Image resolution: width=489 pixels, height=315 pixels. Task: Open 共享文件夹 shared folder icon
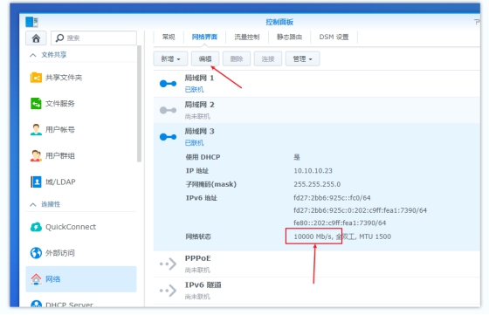36,78
